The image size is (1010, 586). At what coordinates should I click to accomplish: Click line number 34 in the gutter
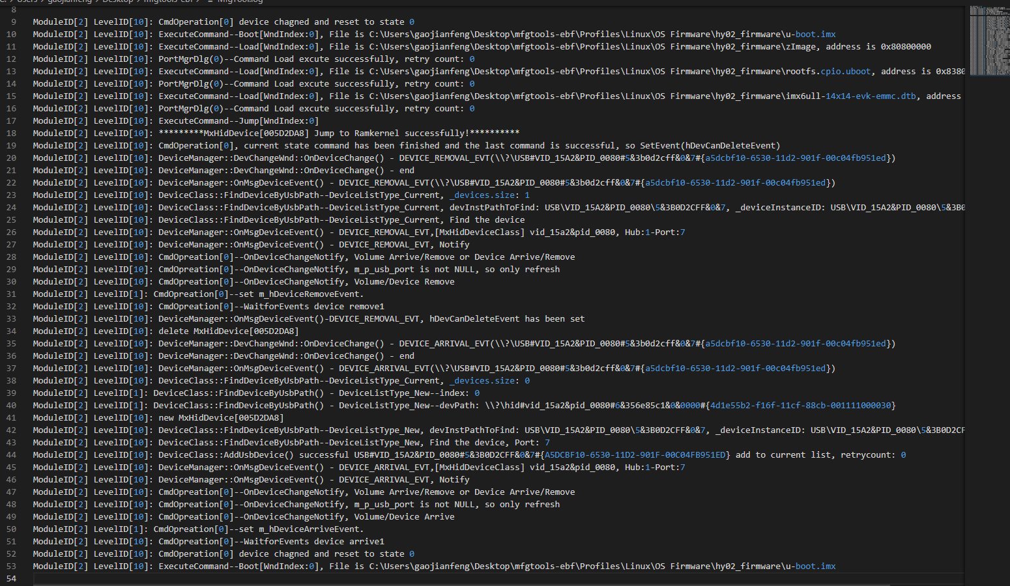tap(12, 331)
